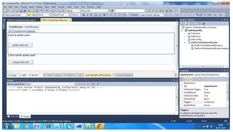The image size is (233, 132).
Task: Click Solution Explorer Refresh icon
Action: (191, 23)
